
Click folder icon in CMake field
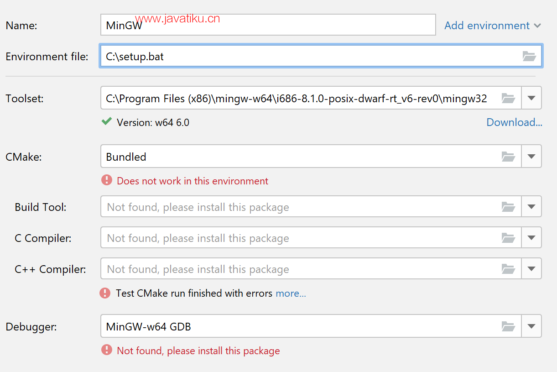click(508, 157)
